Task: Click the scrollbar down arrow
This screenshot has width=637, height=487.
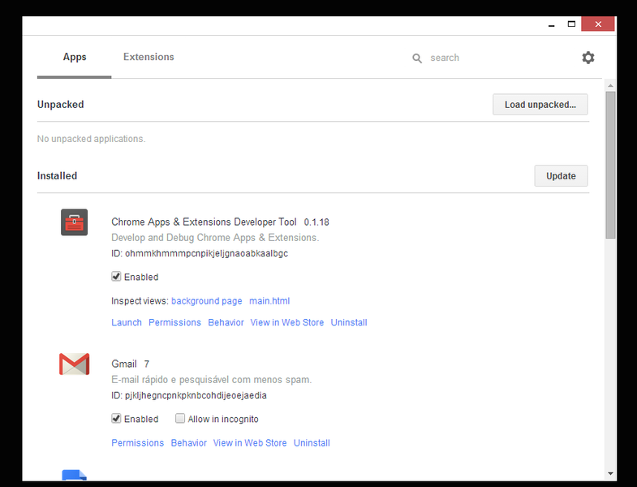Action: pos(610,473)
